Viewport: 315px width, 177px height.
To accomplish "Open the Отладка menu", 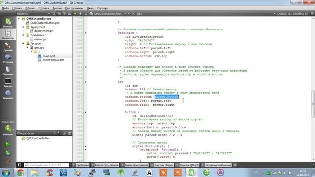I will click(x=44, y=8).
